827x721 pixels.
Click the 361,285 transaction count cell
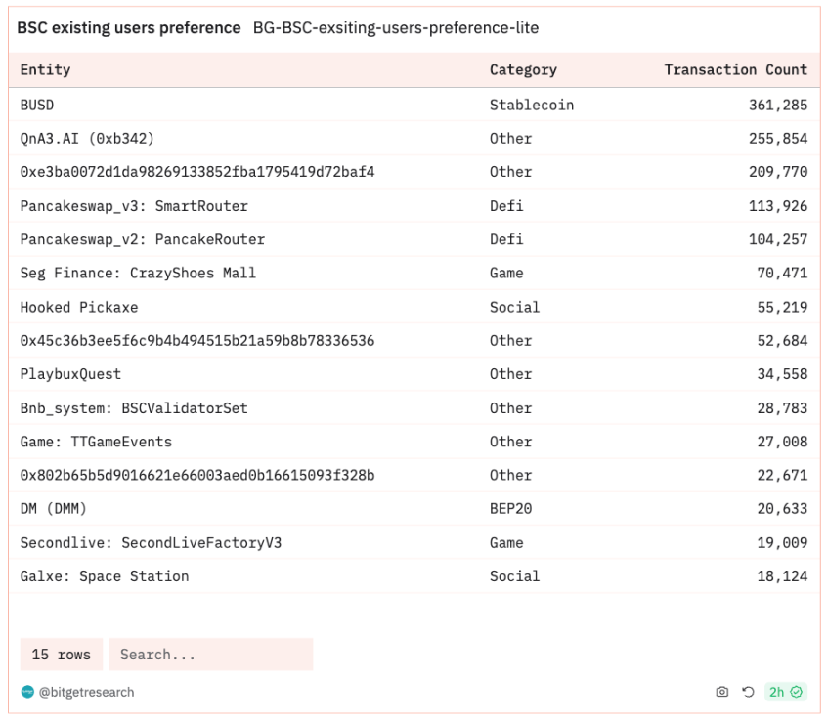tap(778, 105)
